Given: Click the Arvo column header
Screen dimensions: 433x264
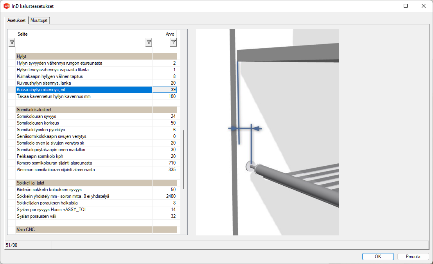Looking at the screenshot, I should pos(165,34).
